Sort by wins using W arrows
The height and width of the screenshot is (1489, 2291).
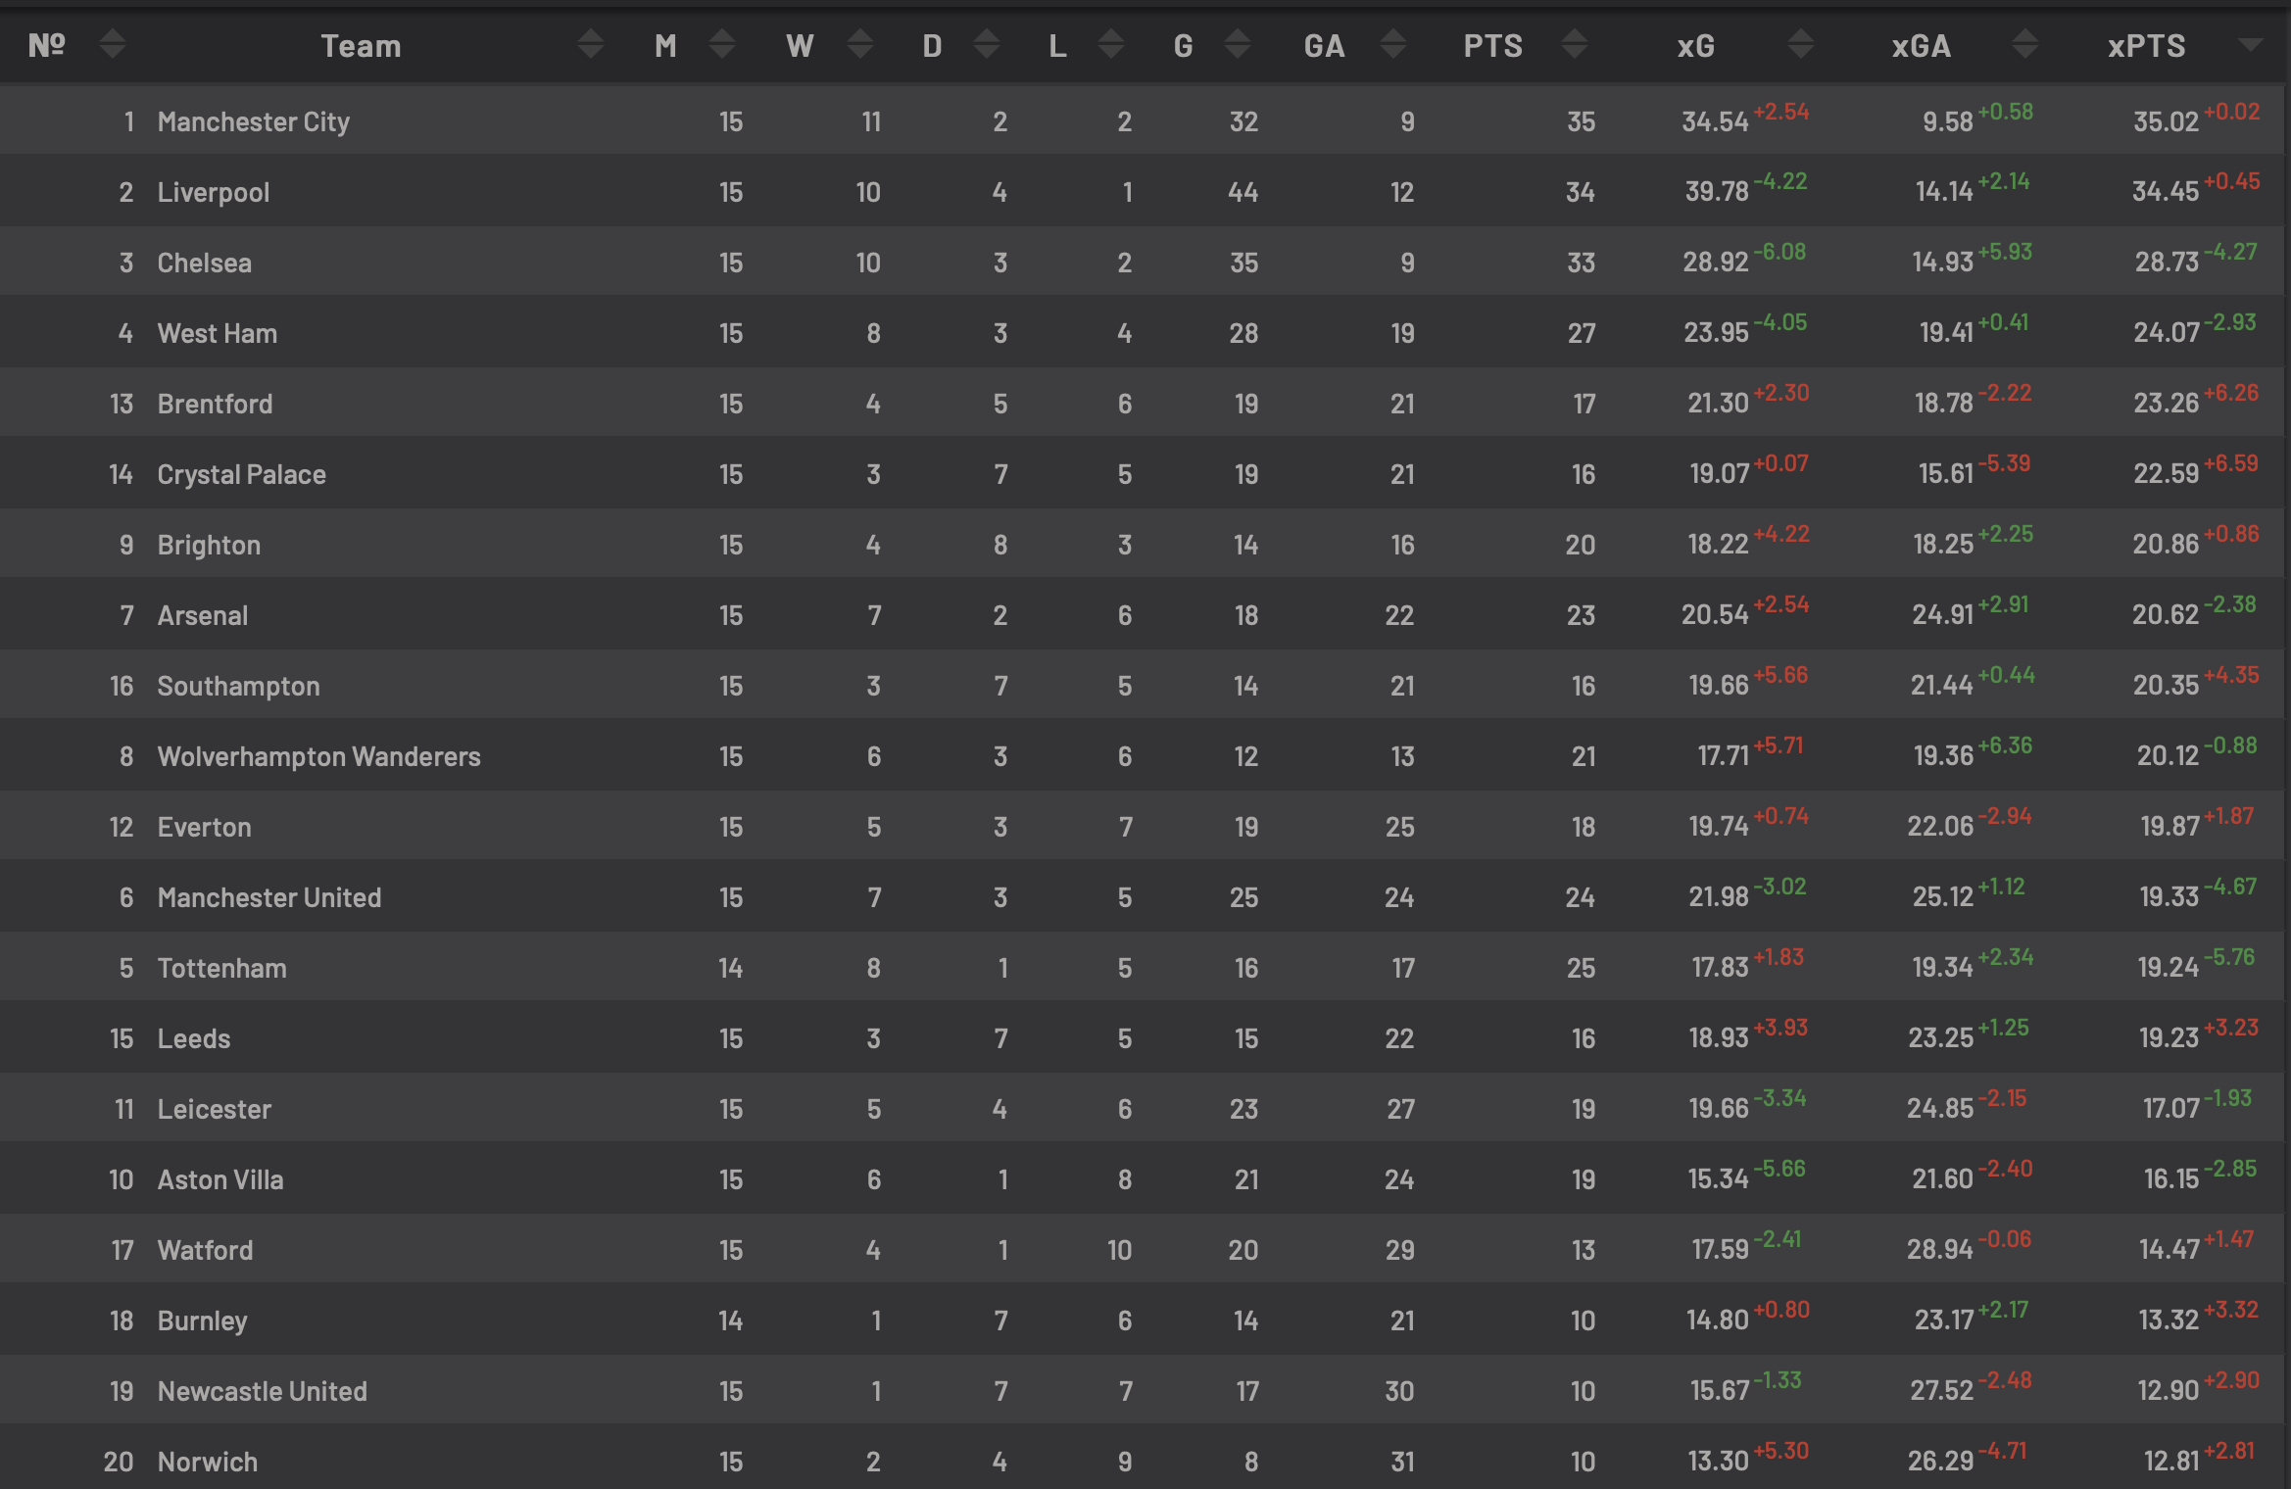(x=860, y=44)
